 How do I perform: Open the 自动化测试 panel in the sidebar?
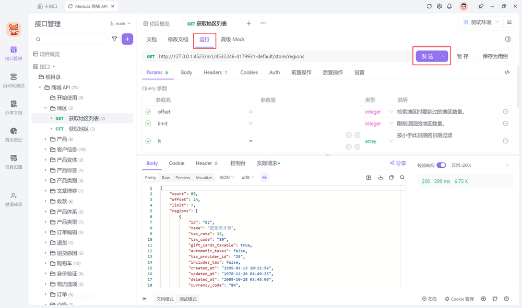click(13, 78)
